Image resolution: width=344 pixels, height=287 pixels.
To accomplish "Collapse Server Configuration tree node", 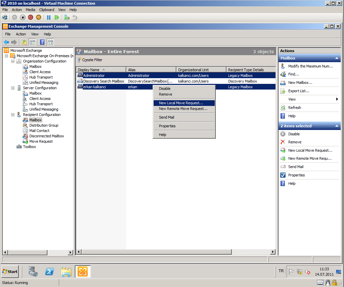I will (13, 88).
